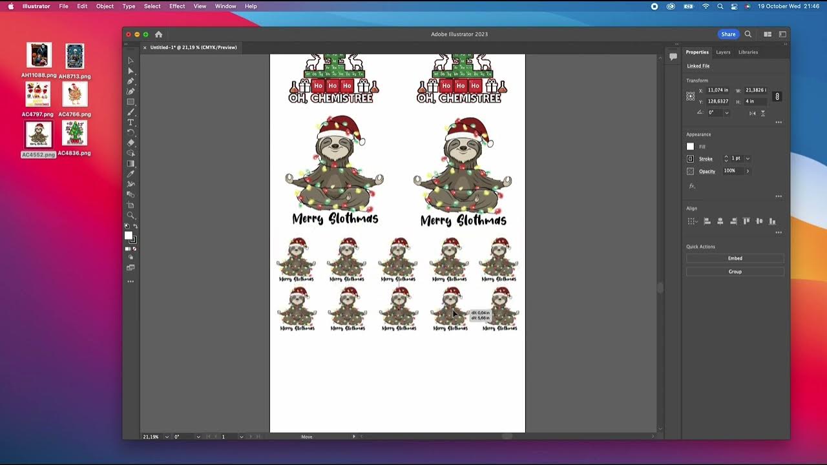Set fill to None in toolbar

click(x=134, y=249)
